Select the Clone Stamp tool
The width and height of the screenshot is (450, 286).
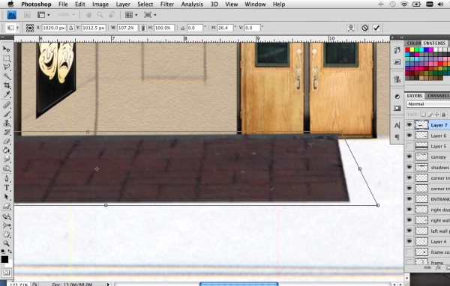6,124
